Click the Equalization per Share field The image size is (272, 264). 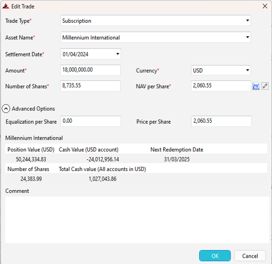pos(91,121)
